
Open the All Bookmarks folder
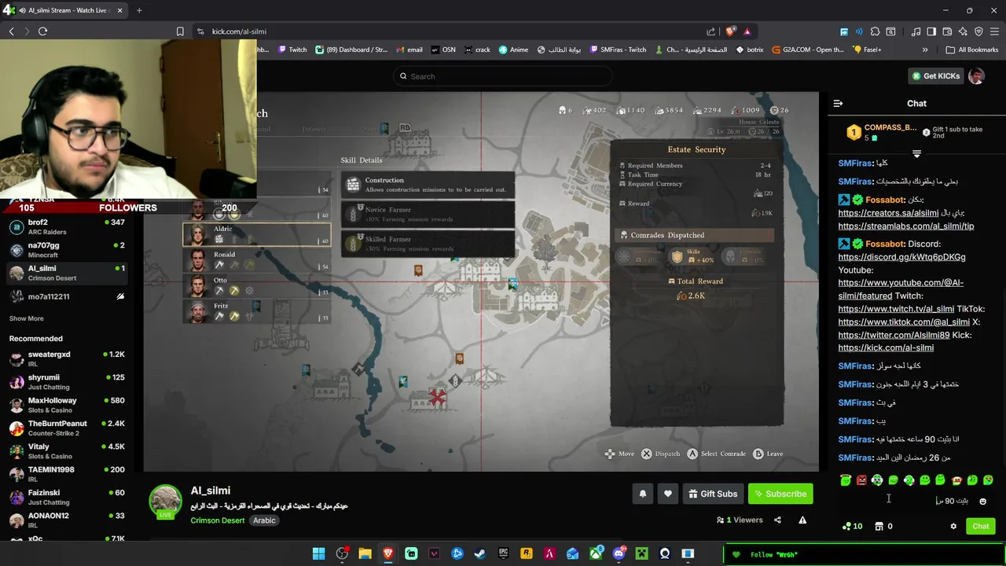(972, 50)
